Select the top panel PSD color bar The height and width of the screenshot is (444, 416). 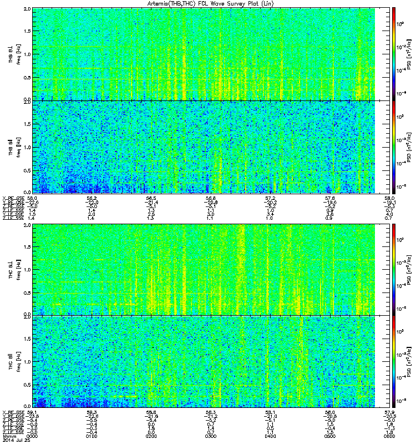394,54
